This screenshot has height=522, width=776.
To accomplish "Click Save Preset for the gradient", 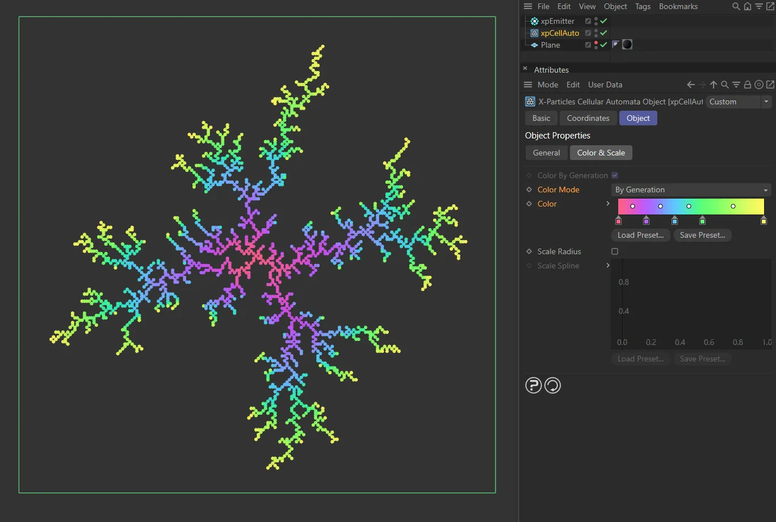I will tap(702, 235).
